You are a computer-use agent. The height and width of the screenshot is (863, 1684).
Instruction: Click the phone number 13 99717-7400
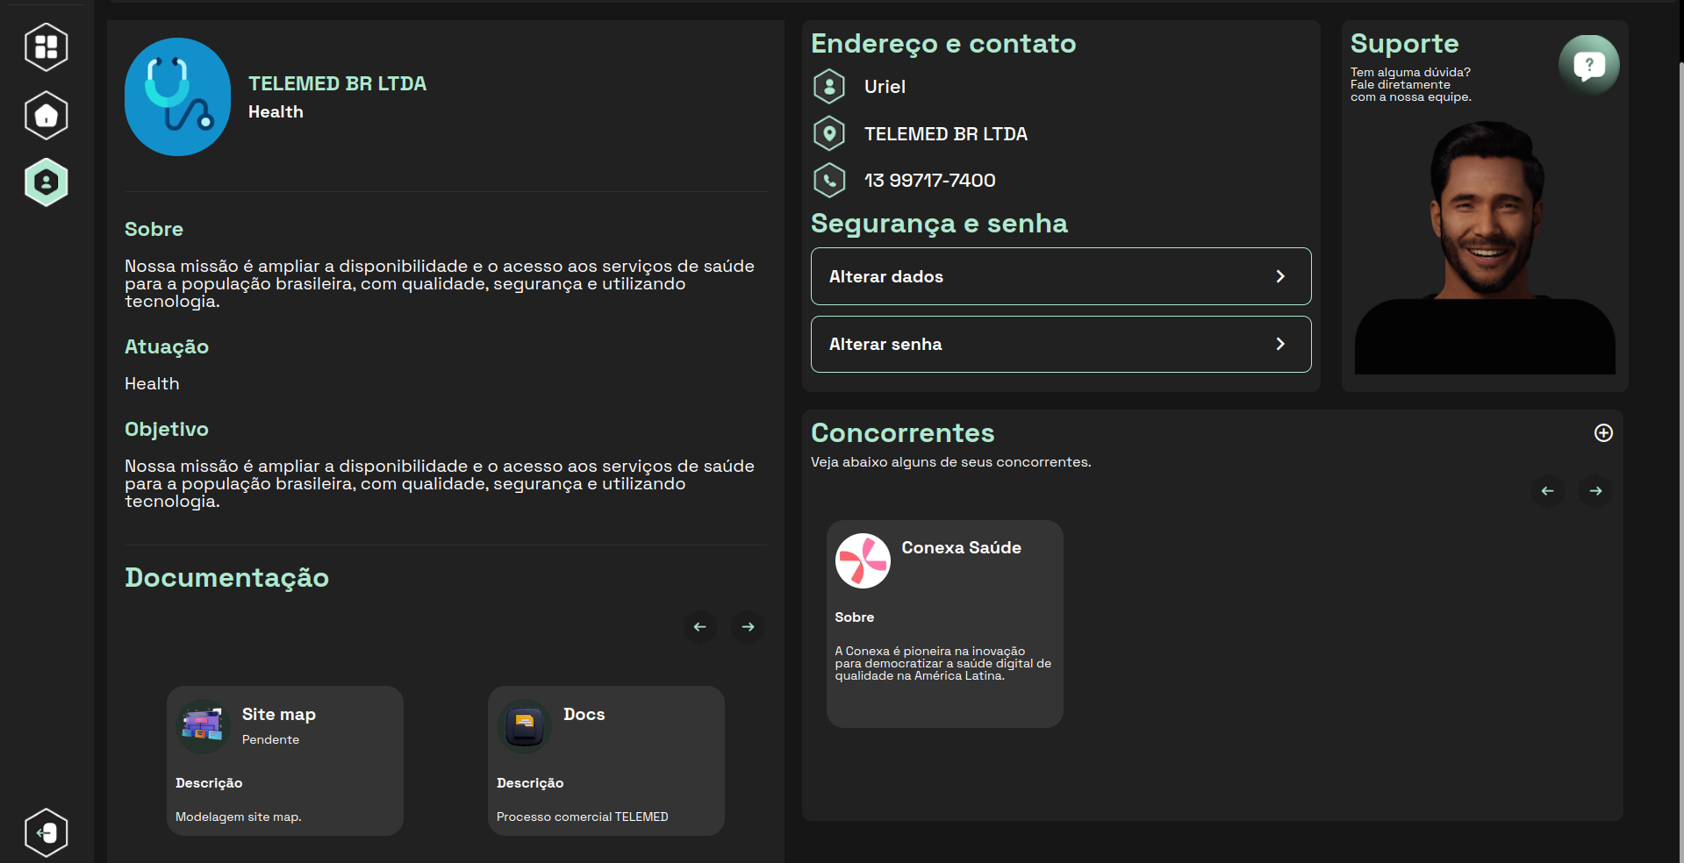point(929,180)
